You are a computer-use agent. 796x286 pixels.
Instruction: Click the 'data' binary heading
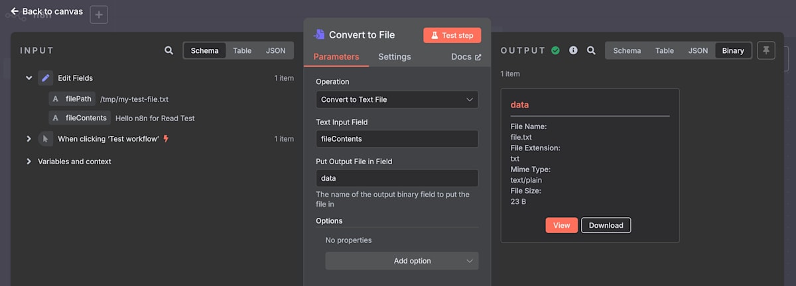(519, 105)
